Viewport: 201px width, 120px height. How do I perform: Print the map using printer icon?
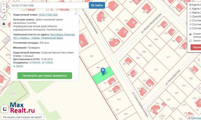click(x=4, y=24)
